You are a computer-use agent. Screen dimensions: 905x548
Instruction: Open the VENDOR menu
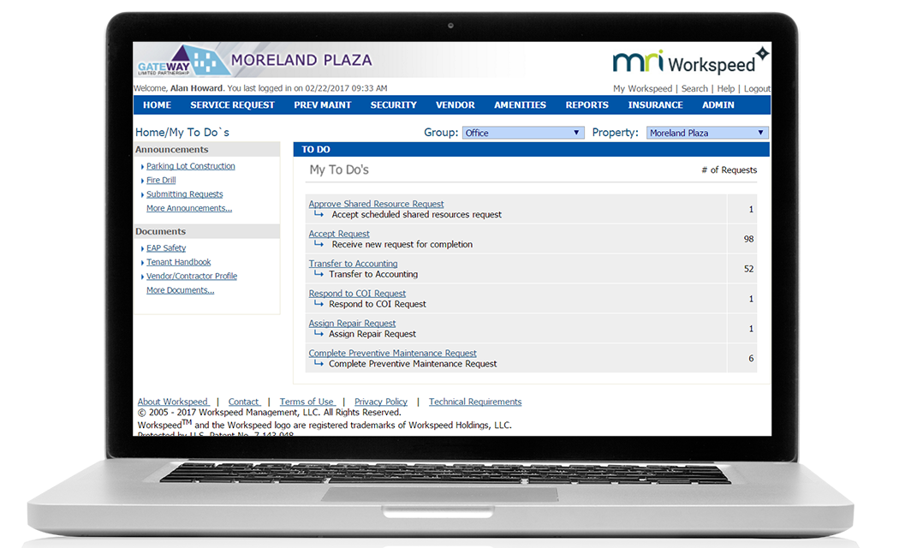click(455, 105)
